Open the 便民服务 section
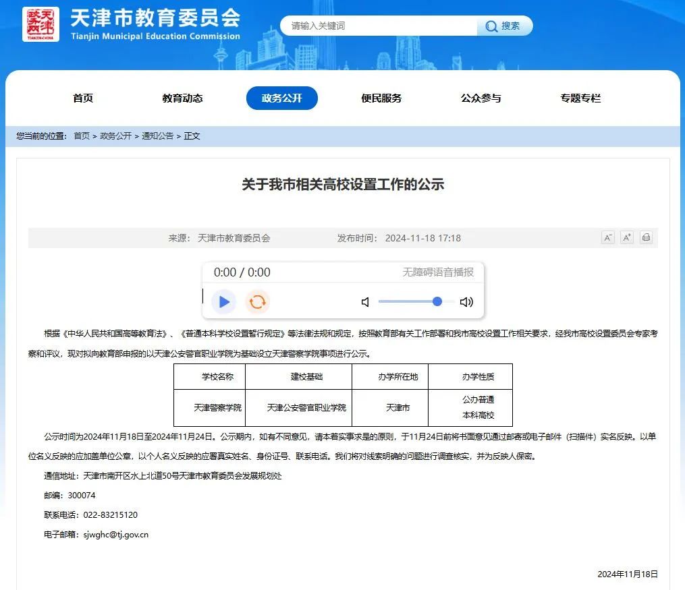Screen dimensions: 685x590 click(383, 98)
